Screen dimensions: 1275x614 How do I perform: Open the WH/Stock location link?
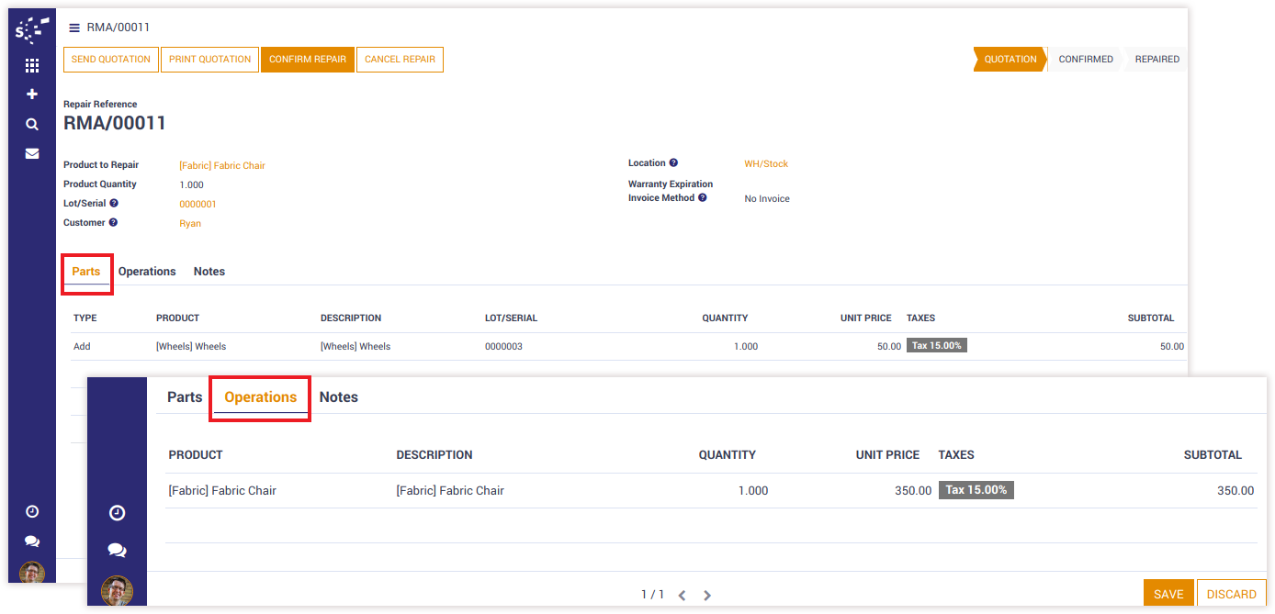[x=766, y=164]
